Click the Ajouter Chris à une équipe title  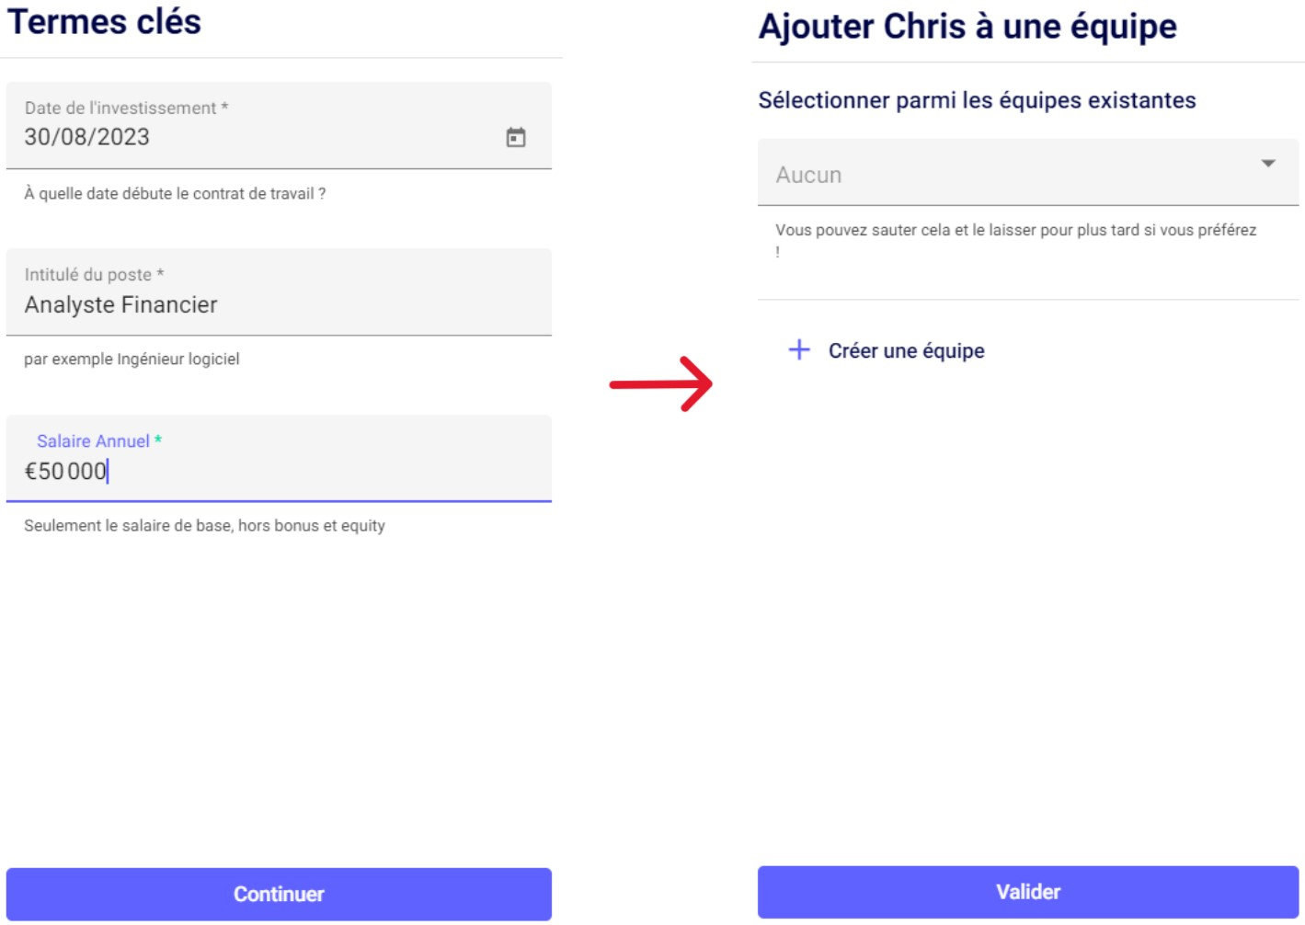967,27
